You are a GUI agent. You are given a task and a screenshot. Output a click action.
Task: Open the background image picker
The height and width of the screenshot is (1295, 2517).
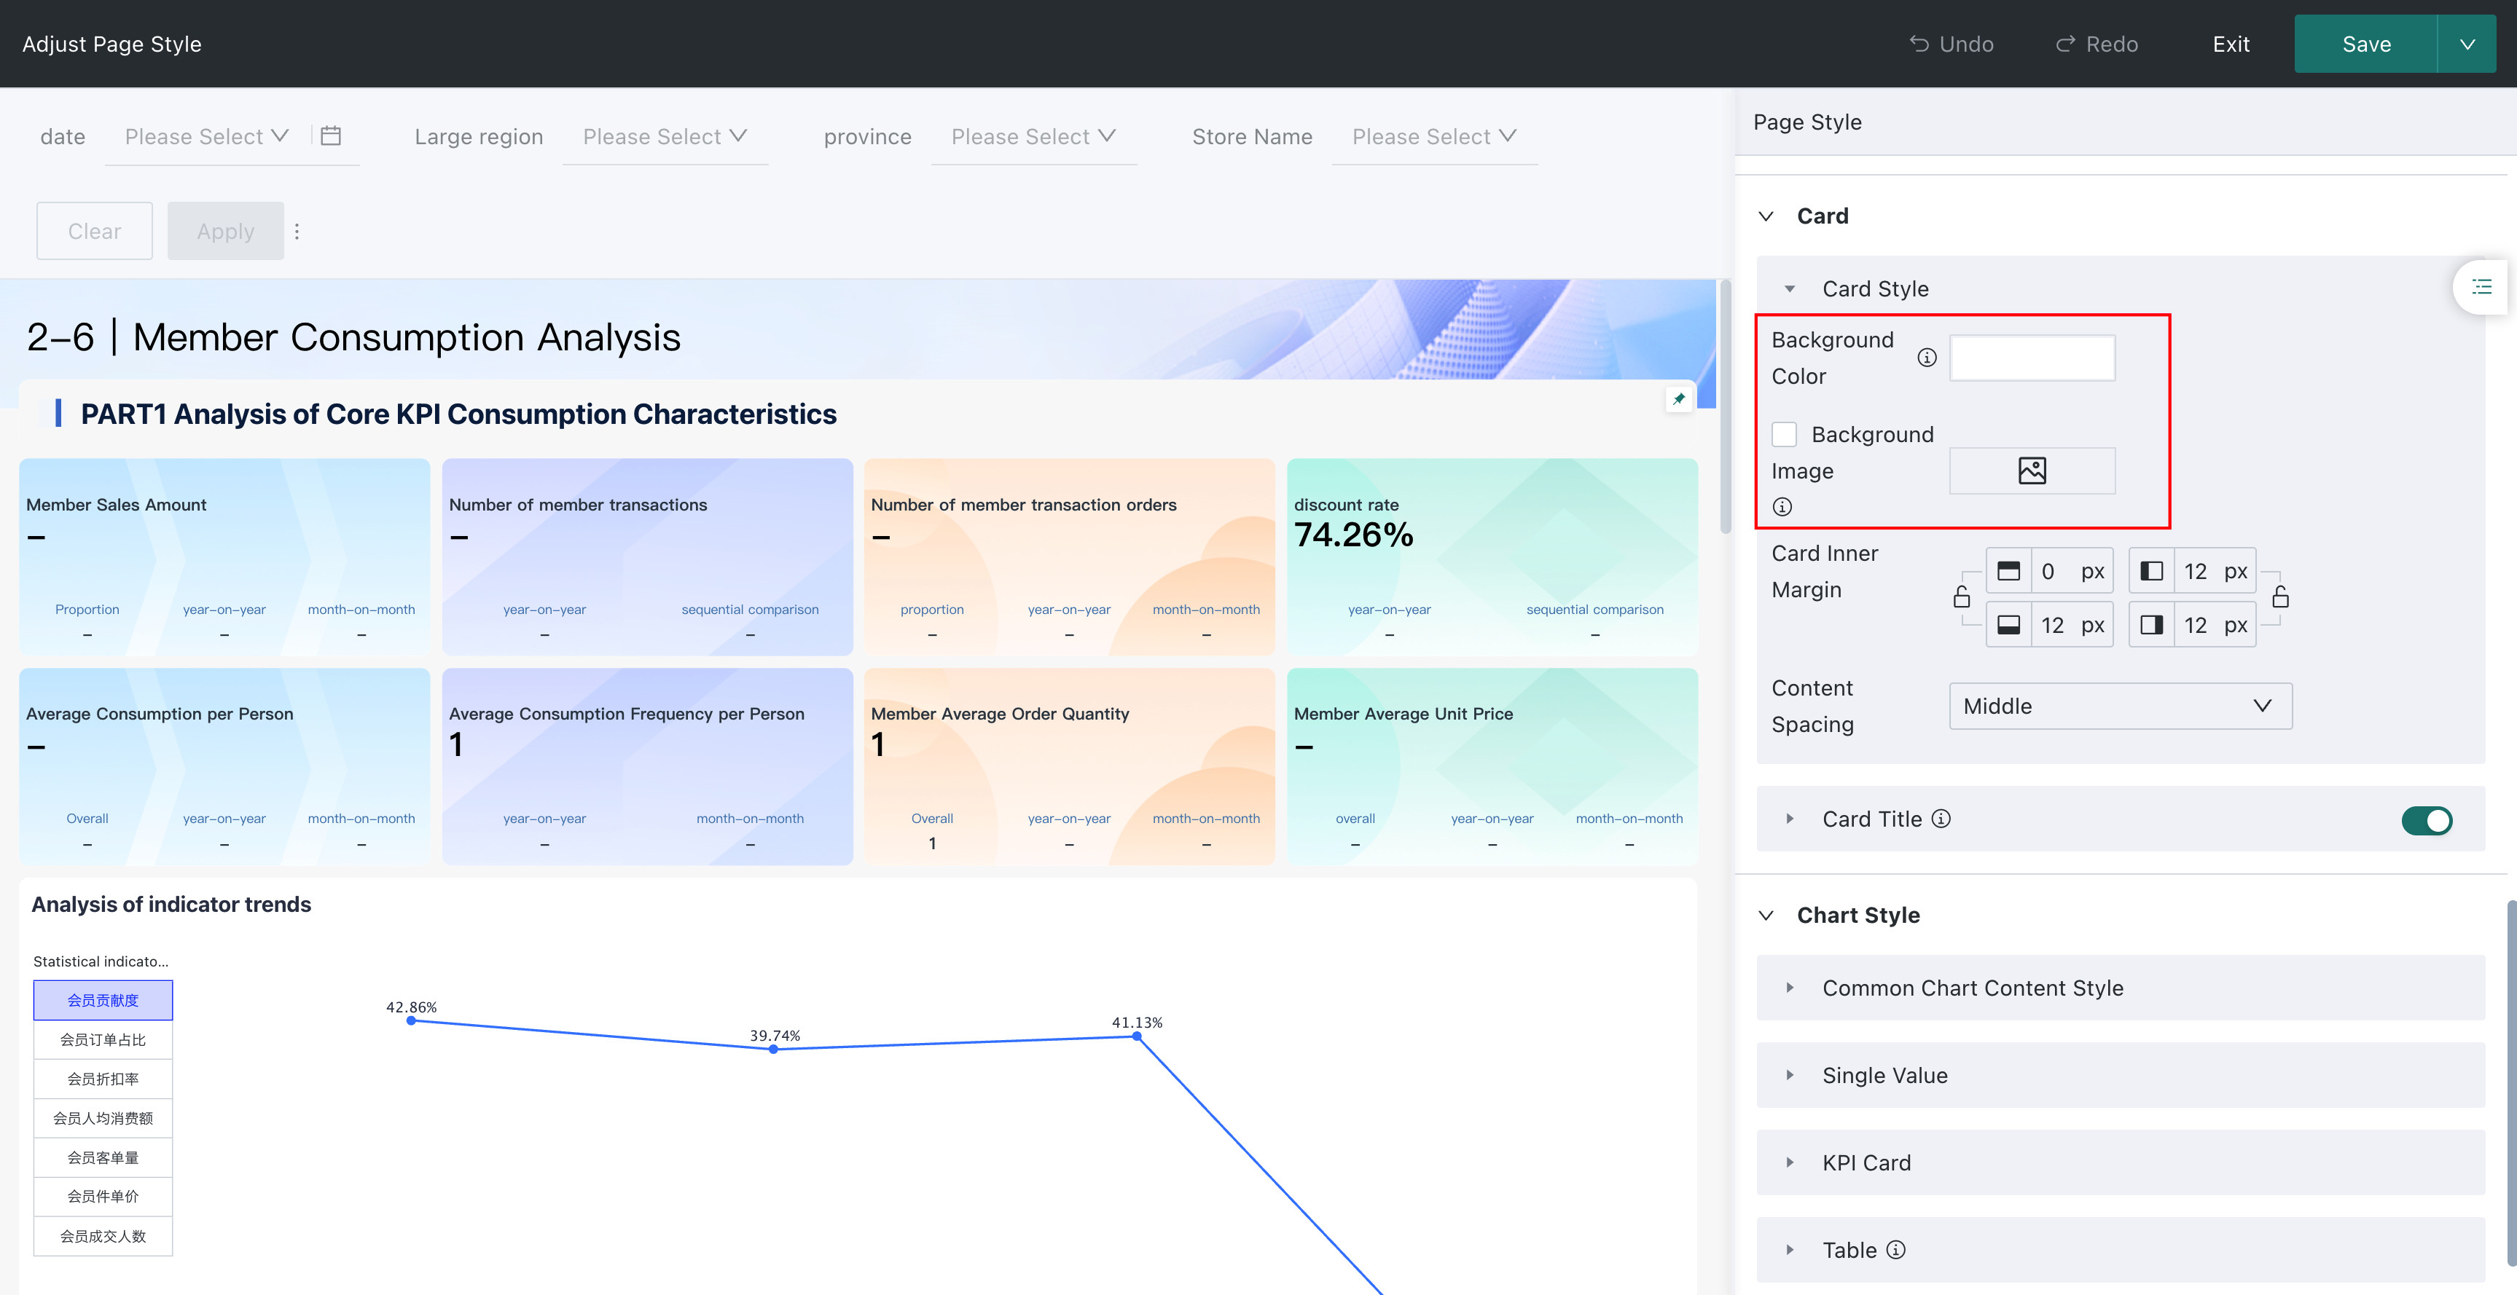pos(2032,471)
